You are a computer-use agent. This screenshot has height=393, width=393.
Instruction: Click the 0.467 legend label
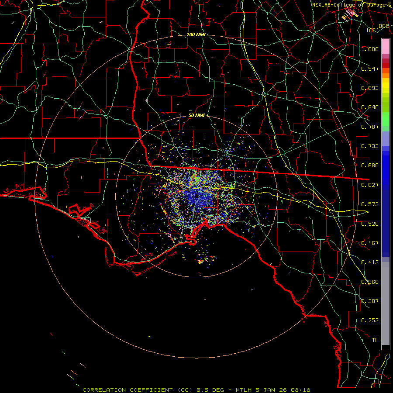370,243
